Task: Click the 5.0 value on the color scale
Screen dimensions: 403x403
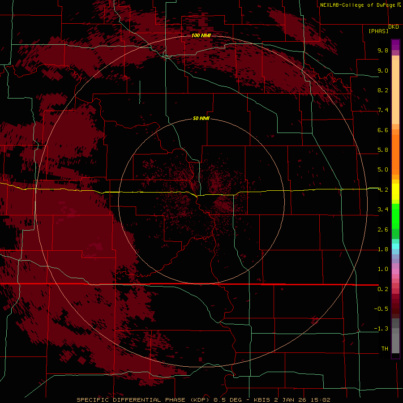Action: [383, 170]
